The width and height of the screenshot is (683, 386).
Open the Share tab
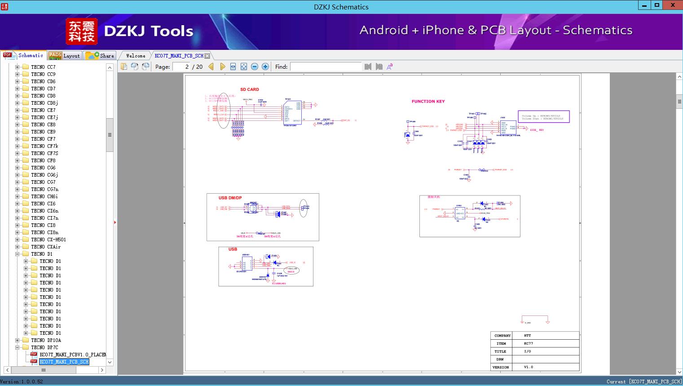100,56
